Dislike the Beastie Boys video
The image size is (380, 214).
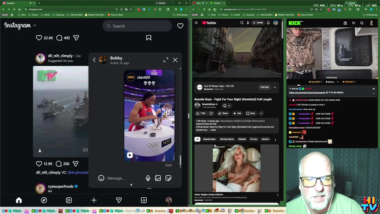point(211,113)
